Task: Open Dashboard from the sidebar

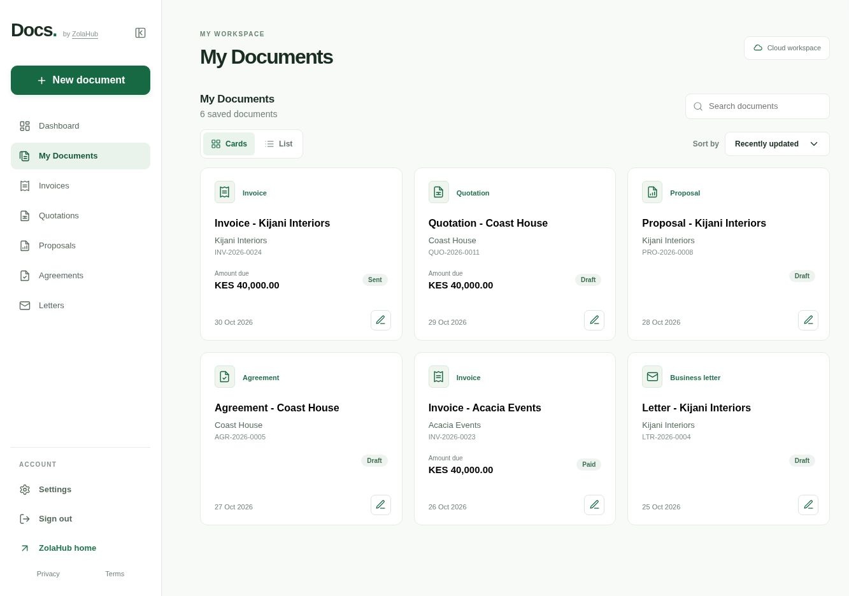Action: (80, 126)
